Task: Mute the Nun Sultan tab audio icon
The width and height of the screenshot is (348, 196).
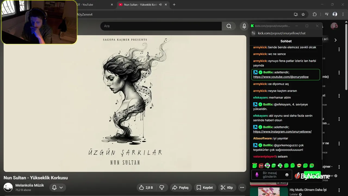Action: 160,5
